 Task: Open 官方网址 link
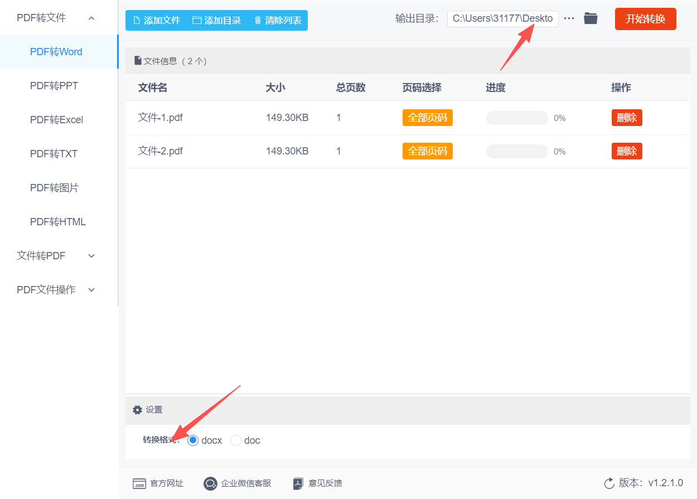tap(167, 483)
